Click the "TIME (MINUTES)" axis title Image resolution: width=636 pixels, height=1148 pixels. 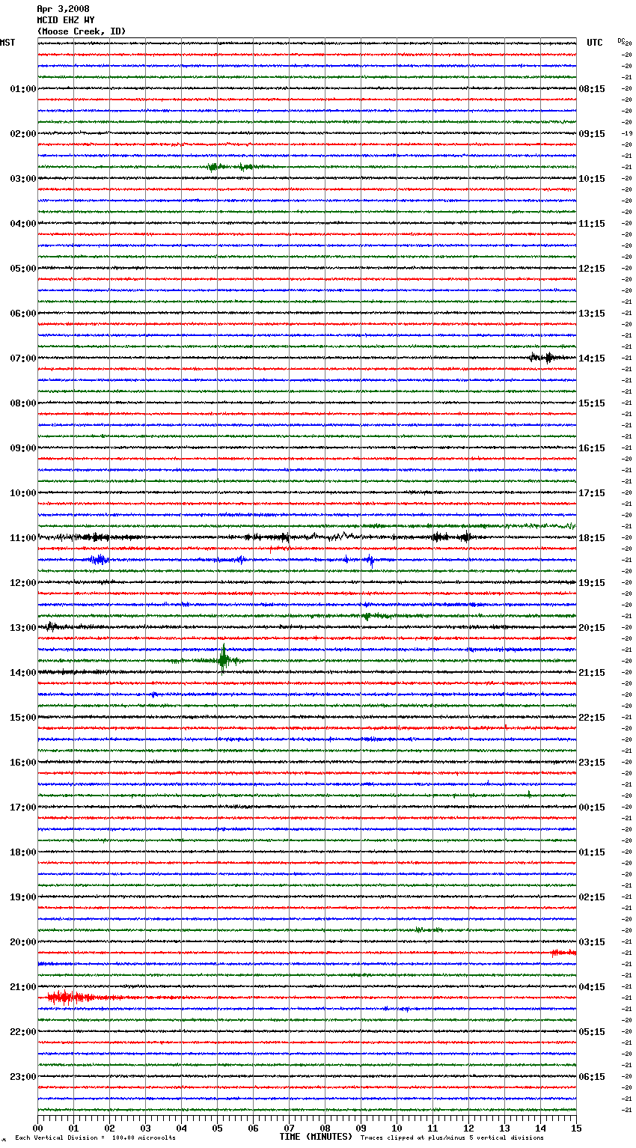(x=316, y=1137)
